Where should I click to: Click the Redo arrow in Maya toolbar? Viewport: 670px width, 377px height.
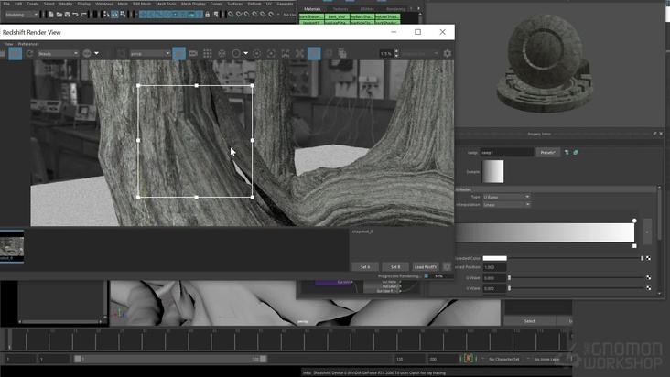(83, 15)
